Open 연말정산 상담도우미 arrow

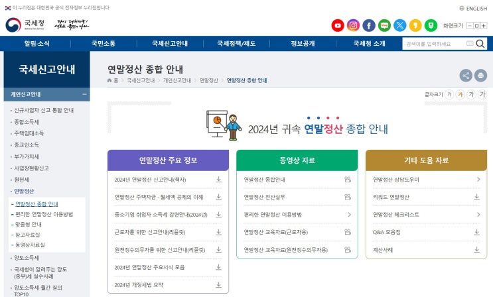(x=478, y=180)
